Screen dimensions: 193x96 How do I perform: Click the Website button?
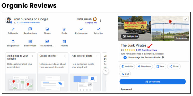[127, 66]
